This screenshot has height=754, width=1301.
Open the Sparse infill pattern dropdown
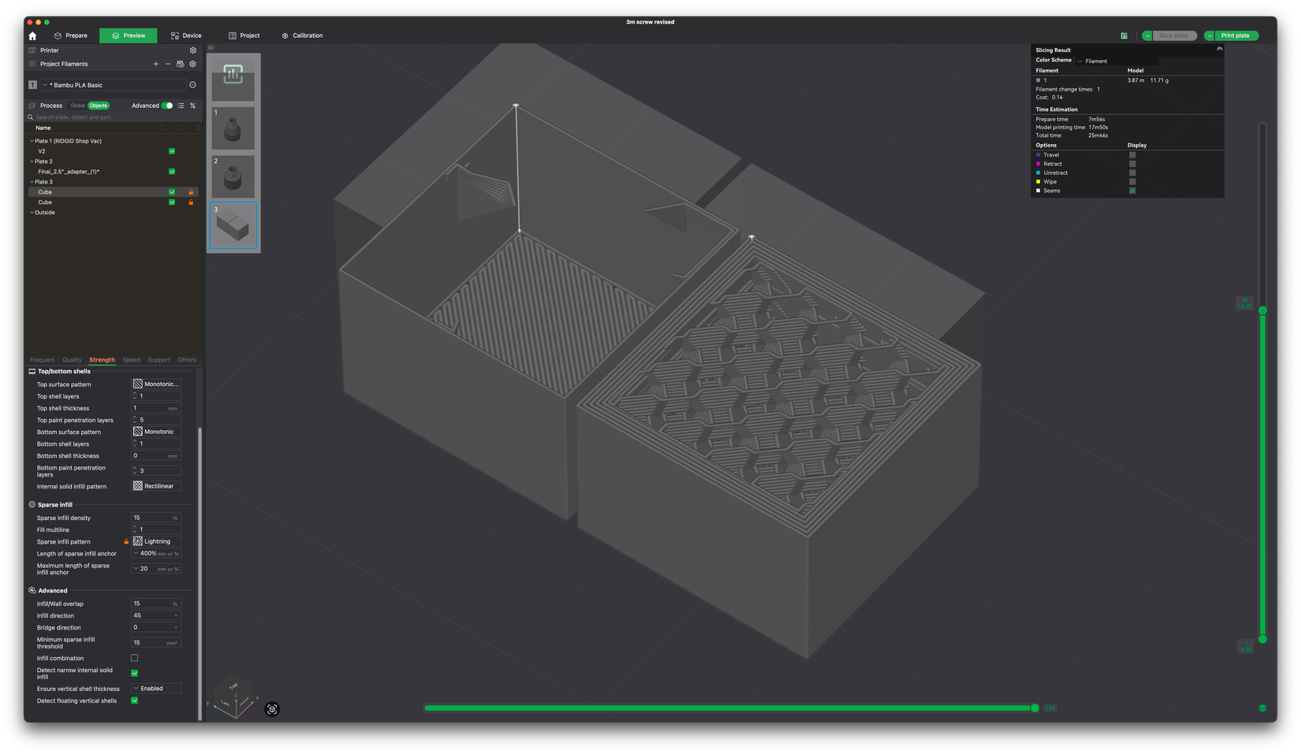tap(156, 541)
